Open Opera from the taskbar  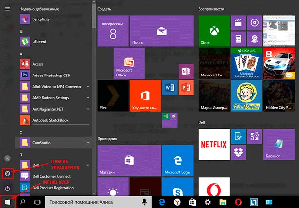click(238, 202)
